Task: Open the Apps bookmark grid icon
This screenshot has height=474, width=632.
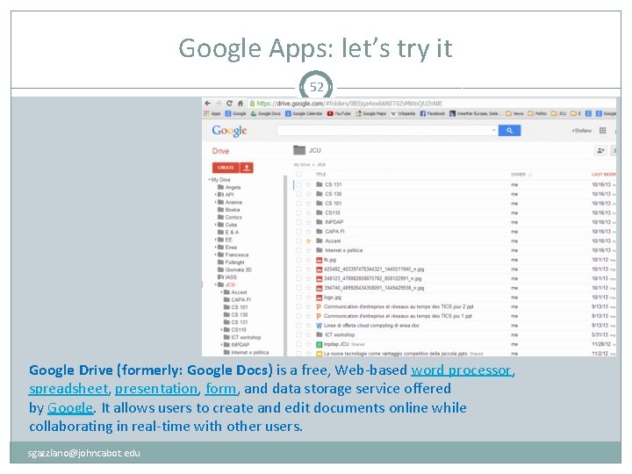Action: [x=207, y=113]
